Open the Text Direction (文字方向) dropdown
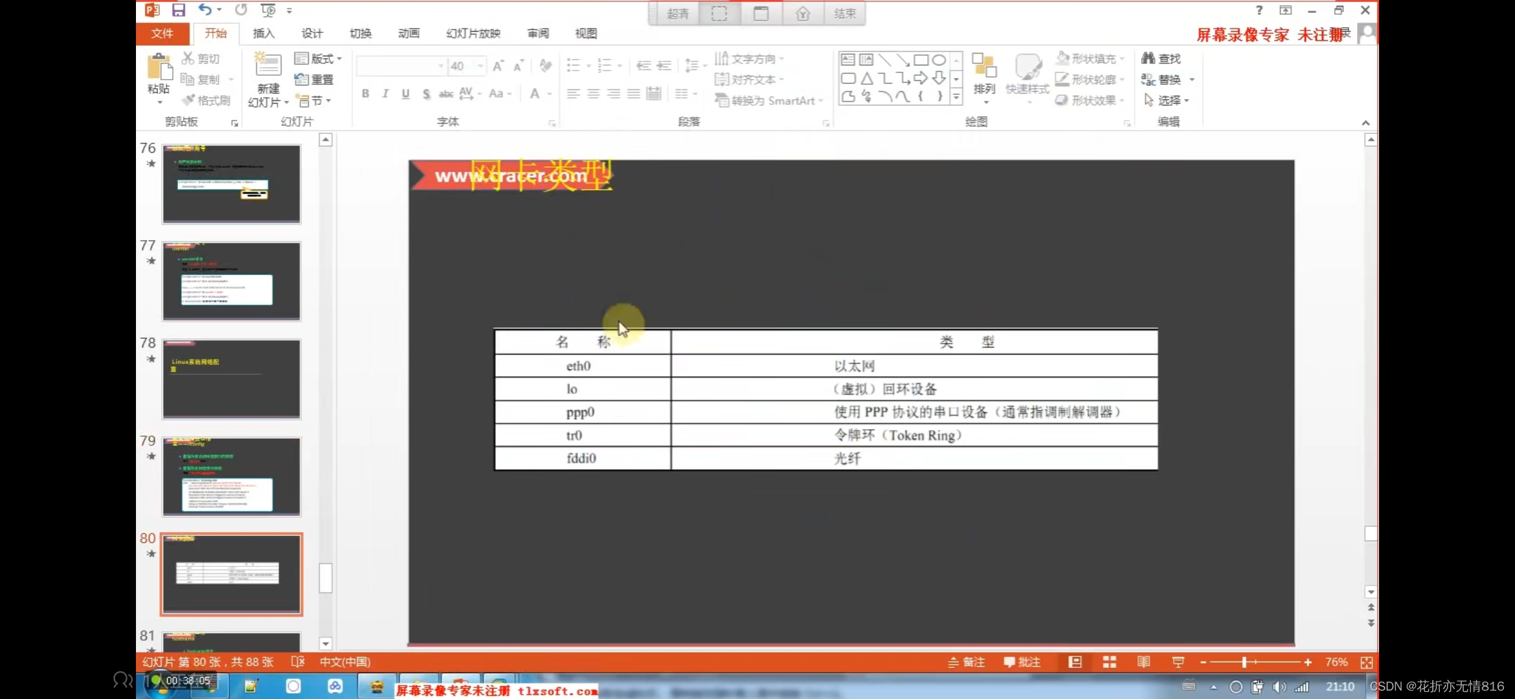 (749, 58)
